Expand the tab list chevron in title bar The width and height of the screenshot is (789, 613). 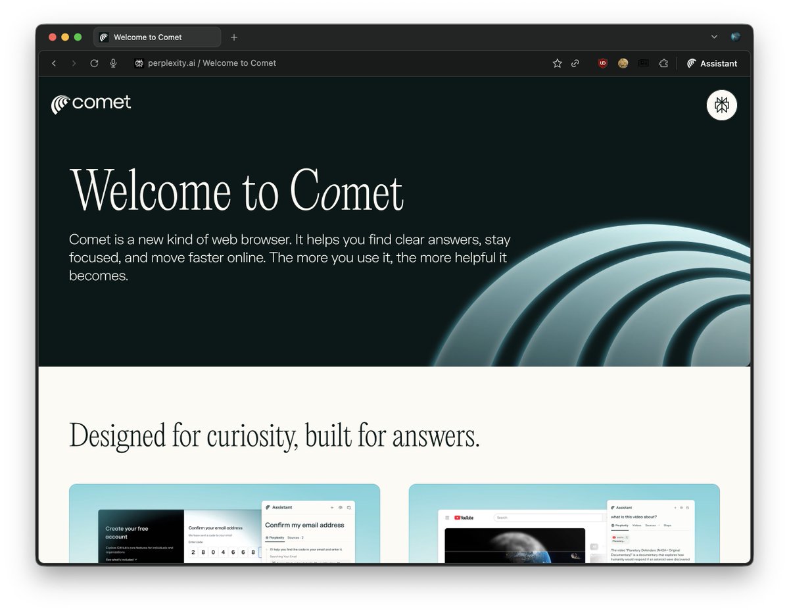coord(715,37)
